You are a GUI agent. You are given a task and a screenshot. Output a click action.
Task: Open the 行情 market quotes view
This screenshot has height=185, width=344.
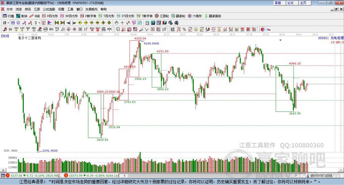8,16
